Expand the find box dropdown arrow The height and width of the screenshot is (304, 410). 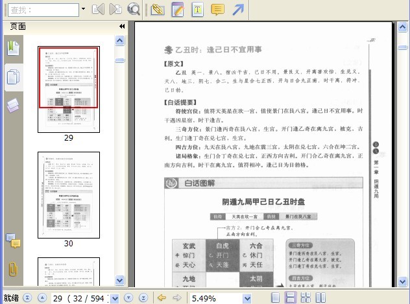coord(83,9)
